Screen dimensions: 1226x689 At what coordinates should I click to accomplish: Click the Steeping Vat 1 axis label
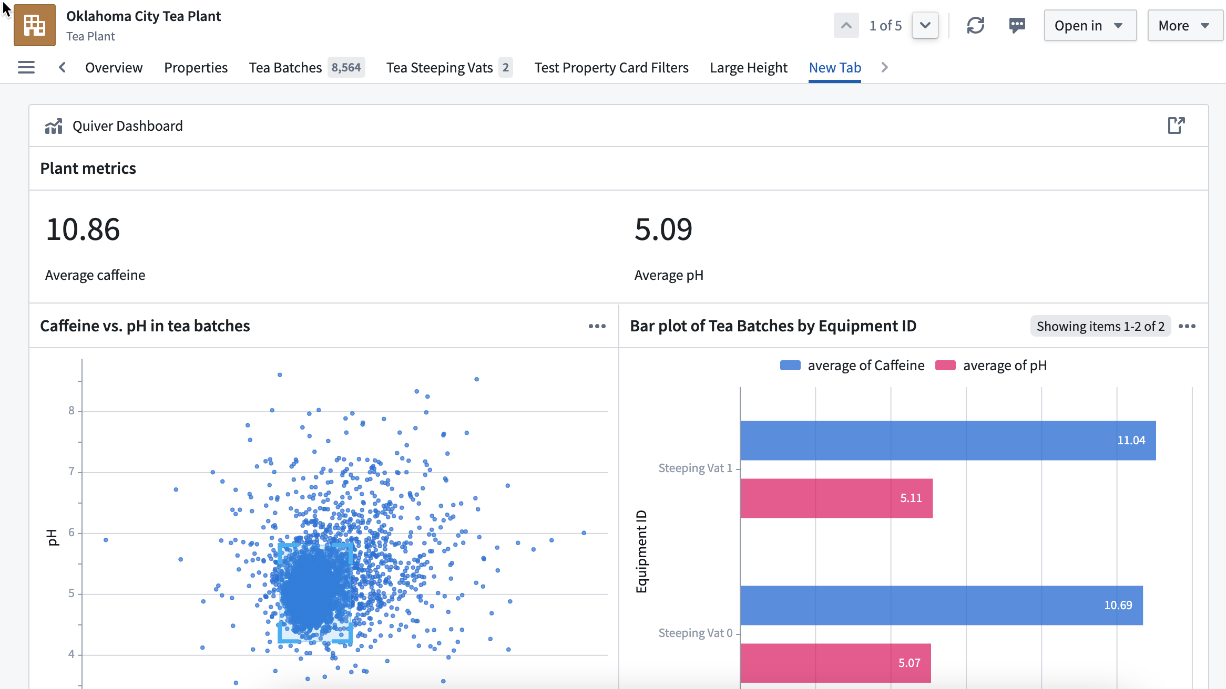(695, 468)
